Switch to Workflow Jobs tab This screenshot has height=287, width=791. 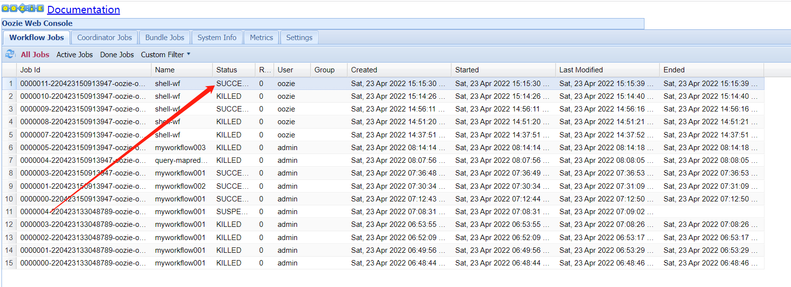pyautogui.click(x=37, y=38)
